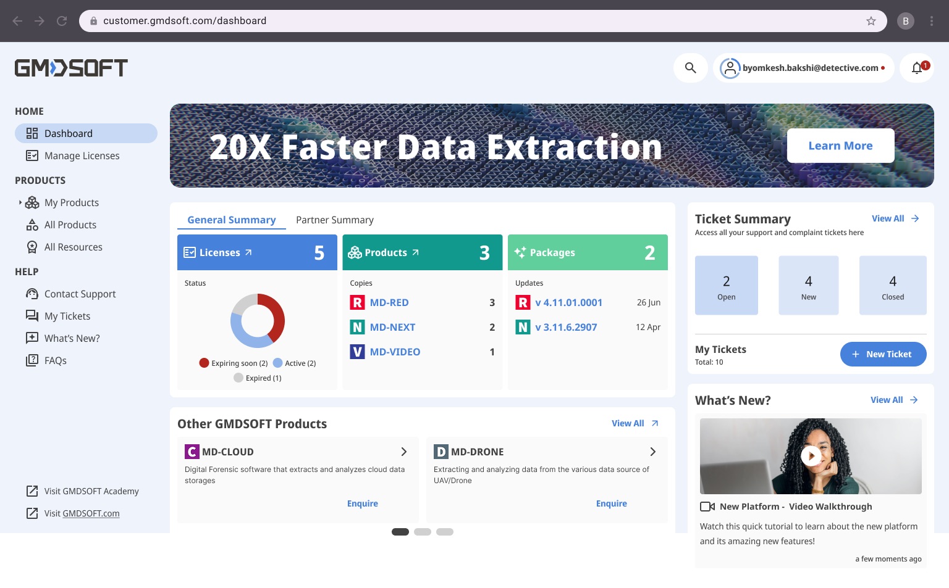The height and width of the screenshot is (588, 949).
Task: Click the My Products cubes icon
Action: [x=32, y=202]
